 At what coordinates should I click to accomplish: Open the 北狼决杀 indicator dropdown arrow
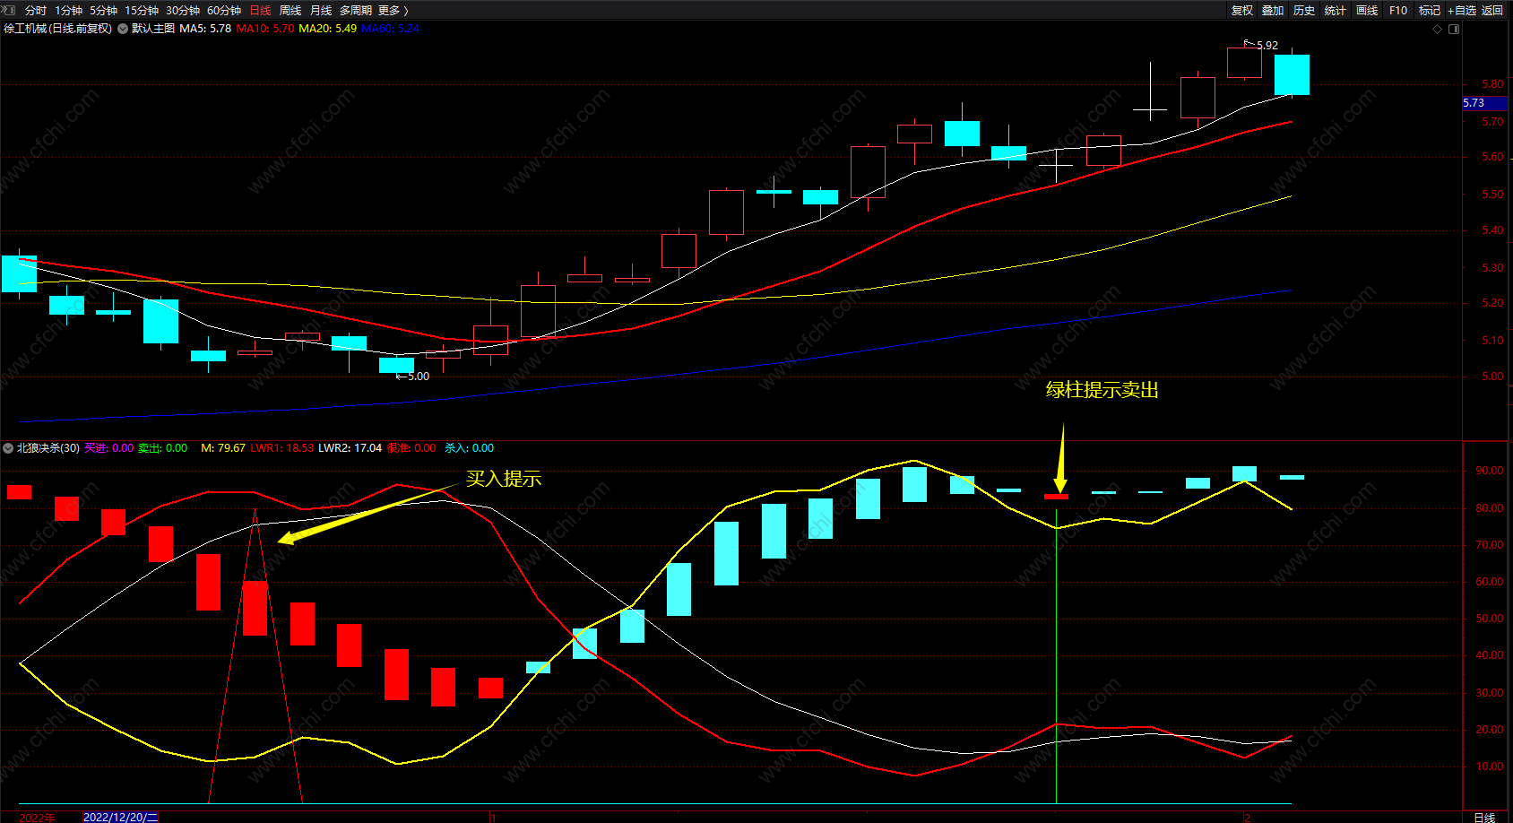(8, 448)
